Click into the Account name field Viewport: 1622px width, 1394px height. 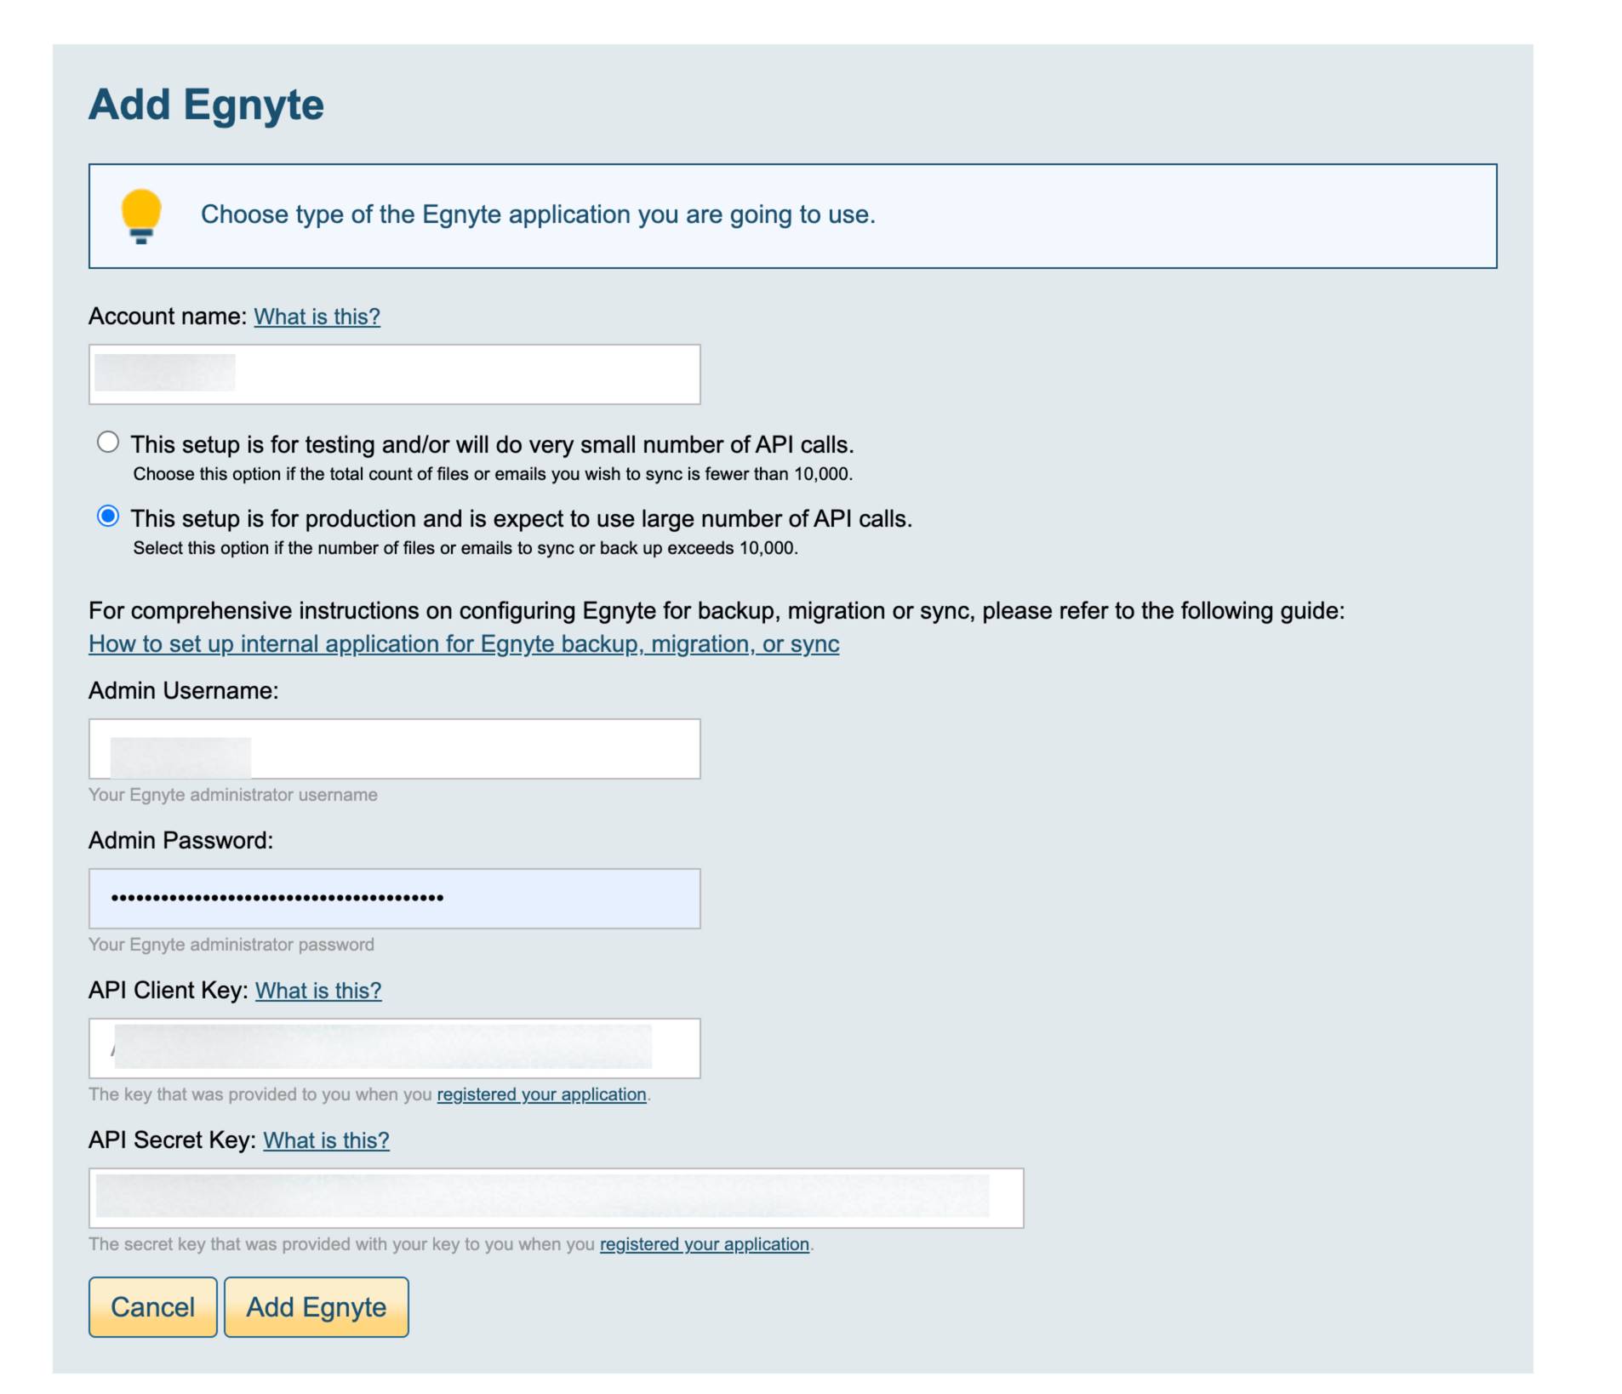(394, 374)
